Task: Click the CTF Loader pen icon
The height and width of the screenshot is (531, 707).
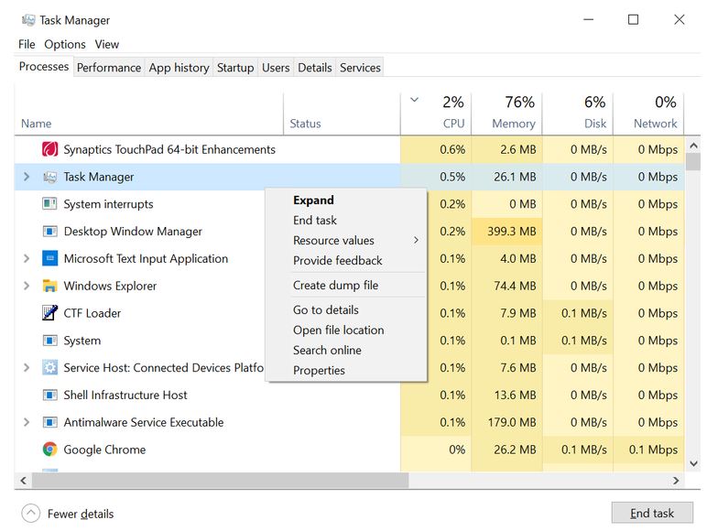Action: pyautogui.click(x=49, y=313)
